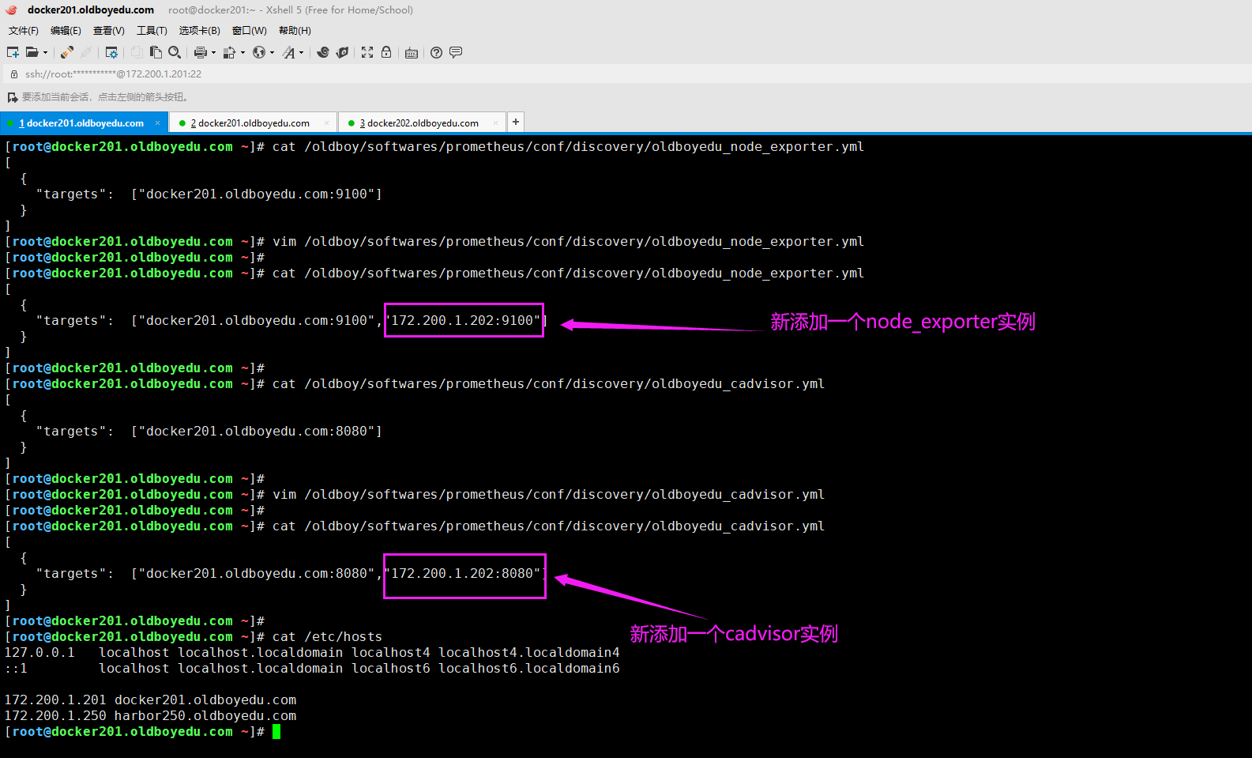Expand the print button dropdown arrow
This screenshot has height=758, width=1252.
click(213, 53)
